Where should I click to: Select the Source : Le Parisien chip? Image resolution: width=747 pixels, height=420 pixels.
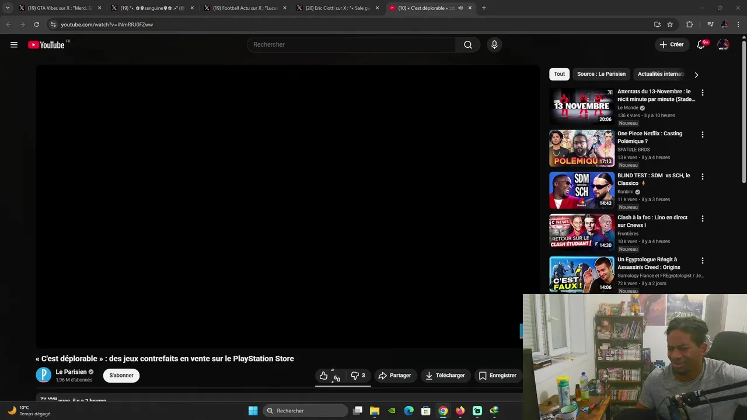601,74
